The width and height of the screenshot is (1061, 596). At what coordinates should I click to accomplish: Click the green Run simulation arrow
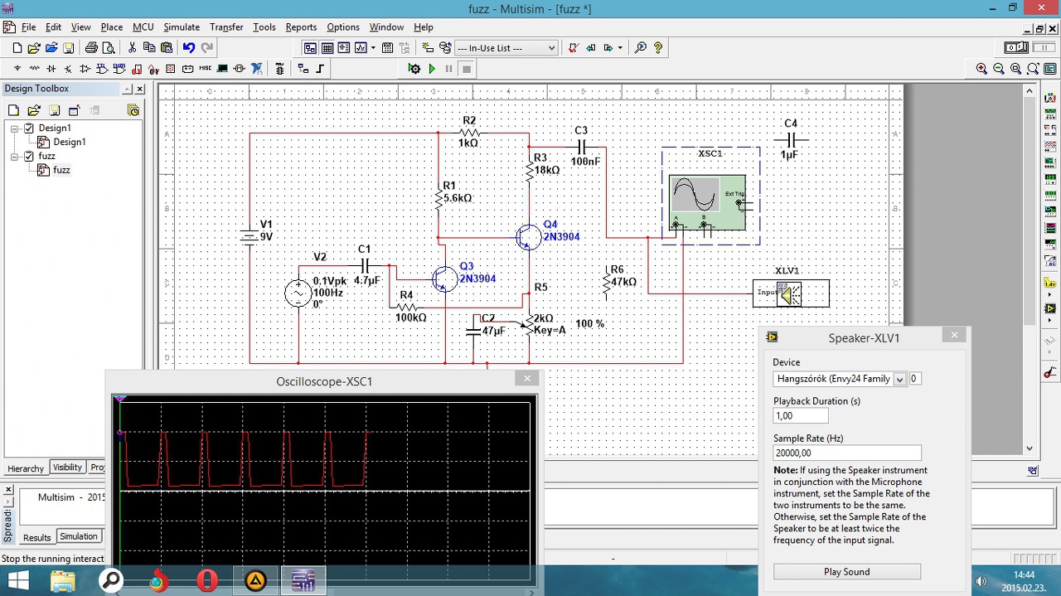[432, 69]
